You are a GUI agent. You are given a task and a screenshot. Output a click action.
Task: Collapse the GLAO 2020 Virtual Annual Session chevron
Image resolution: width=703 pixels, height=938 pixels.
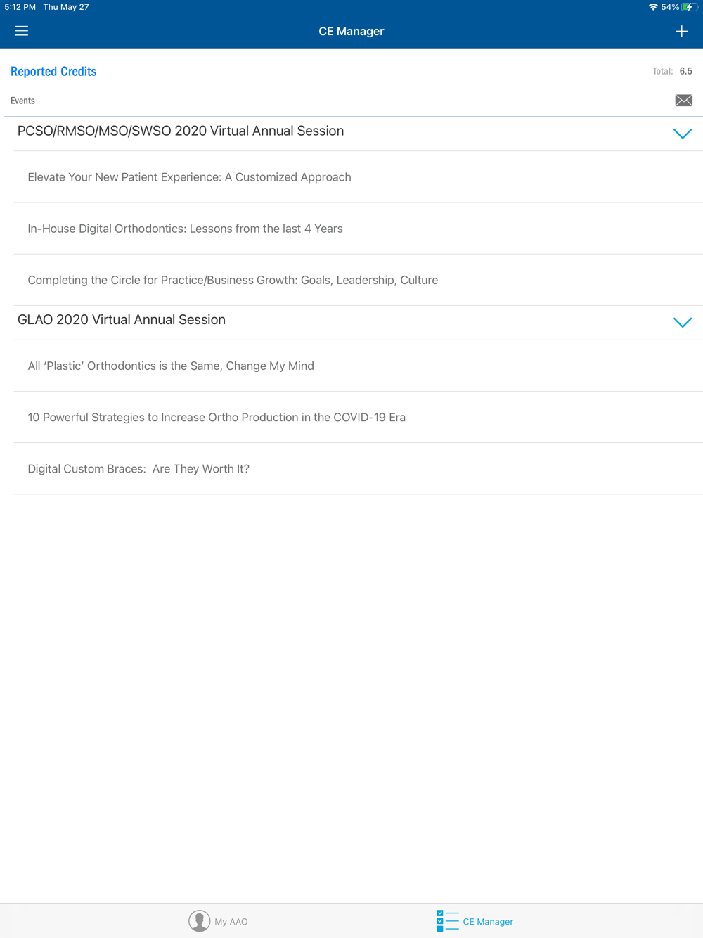[682, 322]
